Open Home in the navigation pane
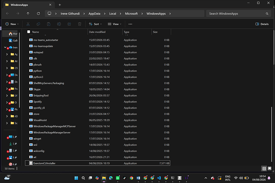 [13, 33]
